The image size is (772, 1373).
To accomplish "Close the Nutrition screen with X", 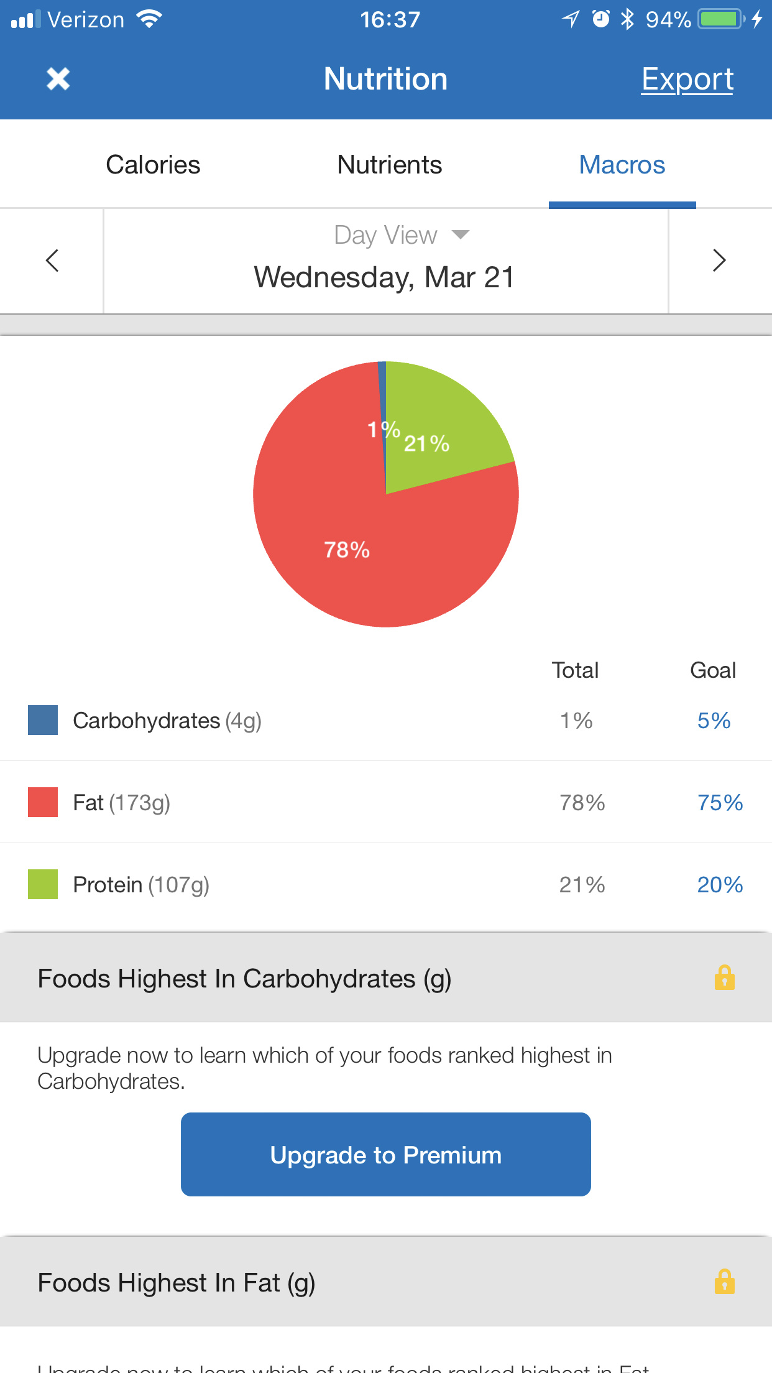I will (x=58, y=79).
